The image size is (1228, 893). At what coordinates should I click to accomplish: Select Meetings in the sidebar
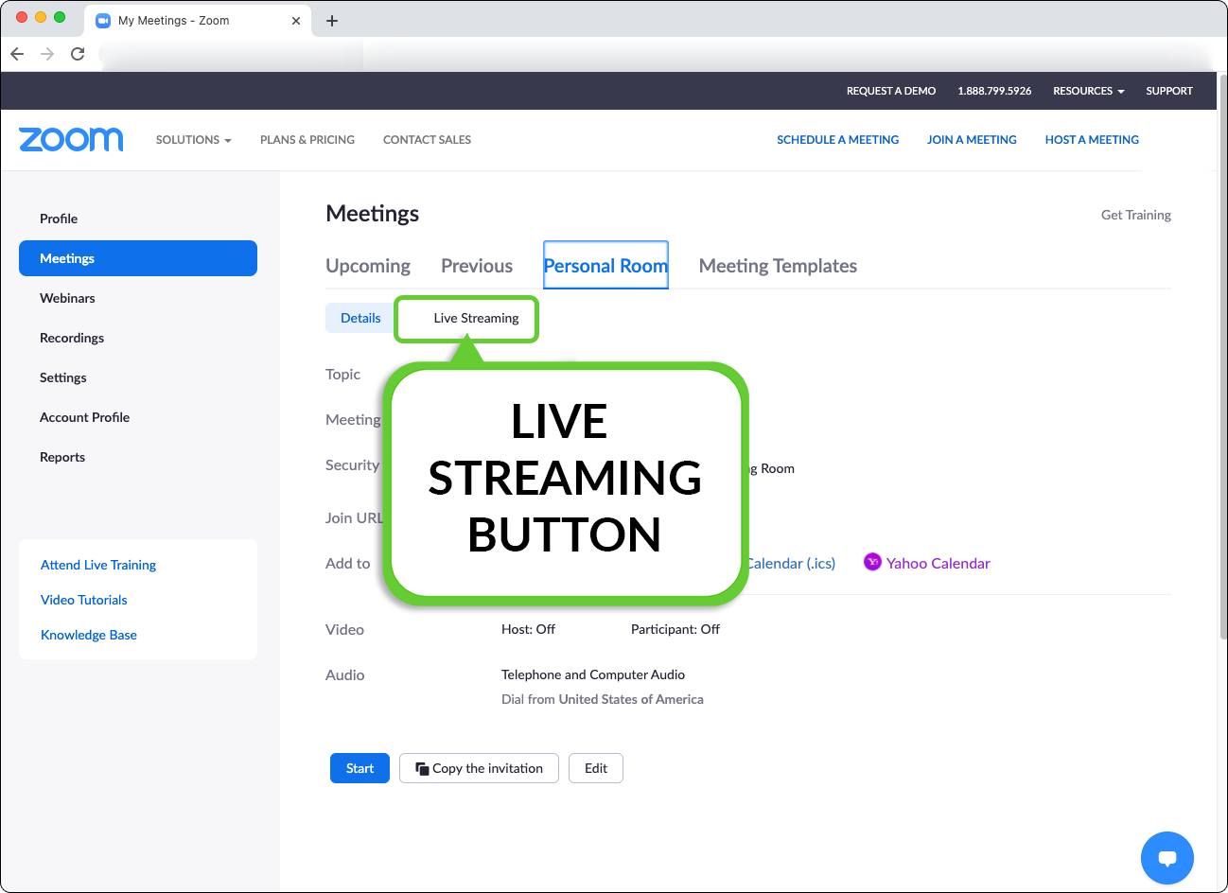coord(138,258)
